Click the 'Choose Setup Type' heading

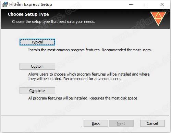(x=28, y=14)
